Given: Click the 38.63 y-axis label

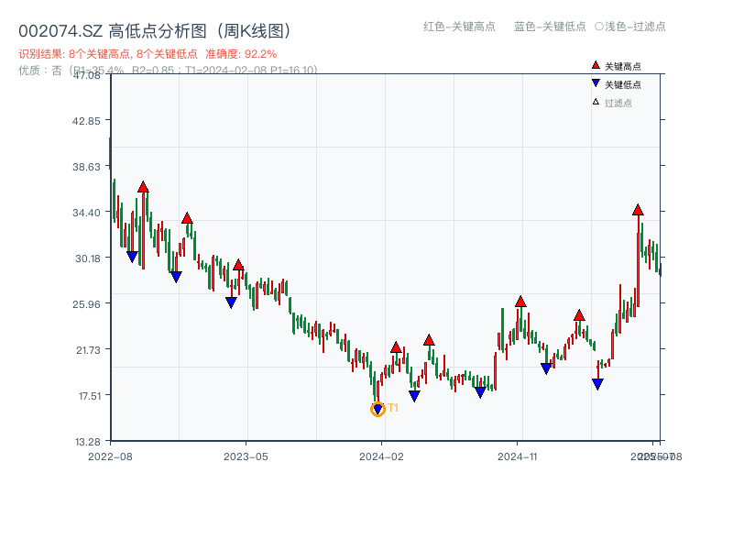Looking at the screenshot, I should (86, 167).
